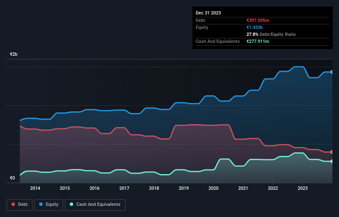Viewport: 339px width, 217px height.
Task: Click the 2014 x-axis label
Action: click(35, 188)
